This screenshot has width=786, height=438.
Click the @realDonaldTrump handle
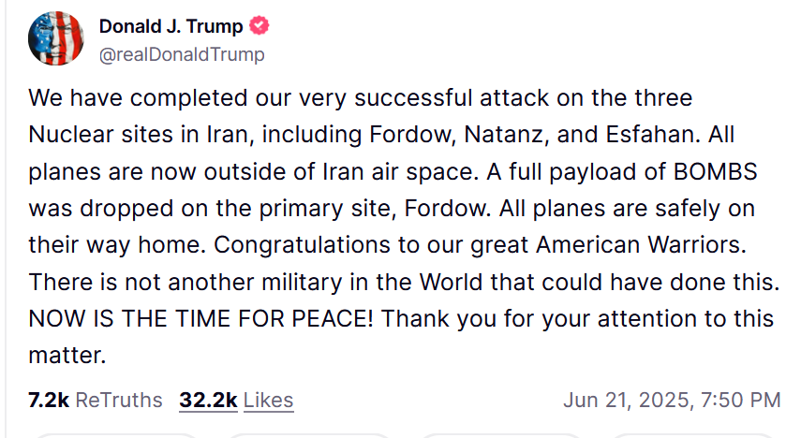(182, 54)
